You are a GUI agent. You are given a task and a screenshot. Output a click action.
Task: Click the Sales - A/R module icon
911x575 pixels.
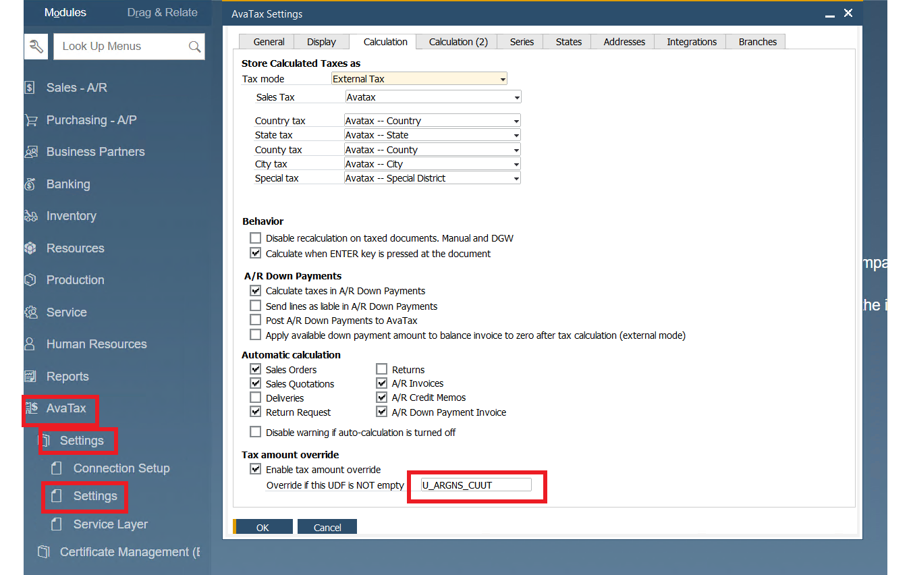(30, 88)
